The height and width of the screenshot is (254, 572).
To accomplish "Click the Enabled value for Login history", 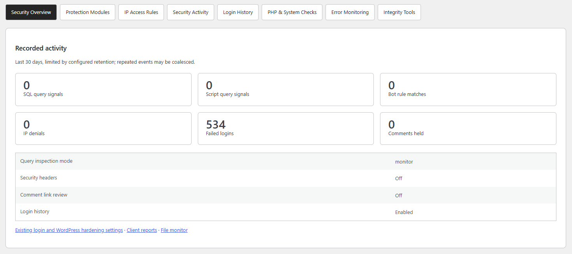I will 404,212.
